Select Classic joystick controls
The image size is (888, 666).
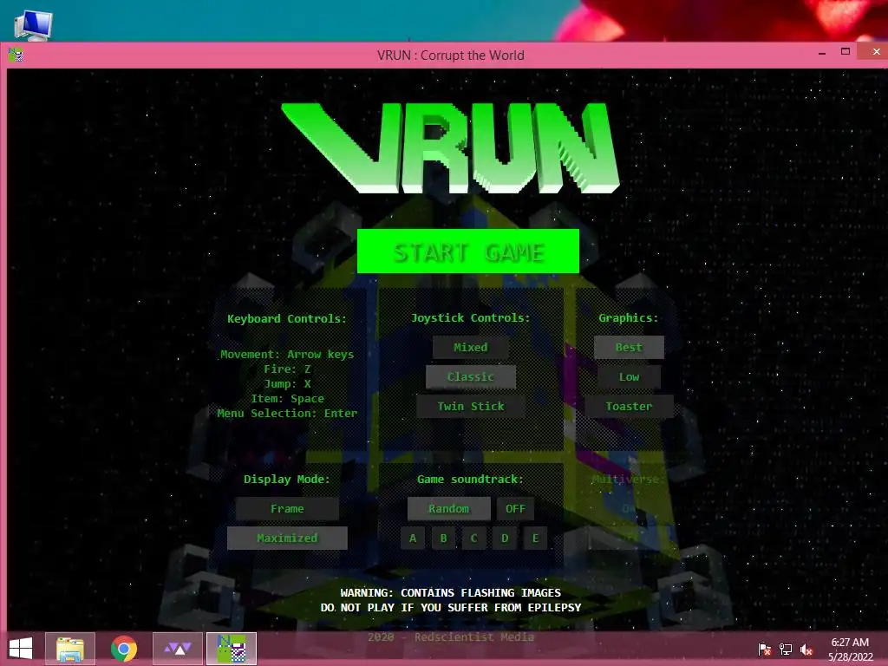[470, 376]
